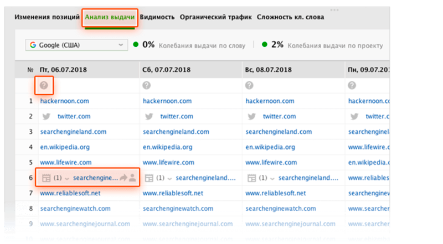Click Twitter bird icon in Сб, 07.07.2018 column

point(149,116)
